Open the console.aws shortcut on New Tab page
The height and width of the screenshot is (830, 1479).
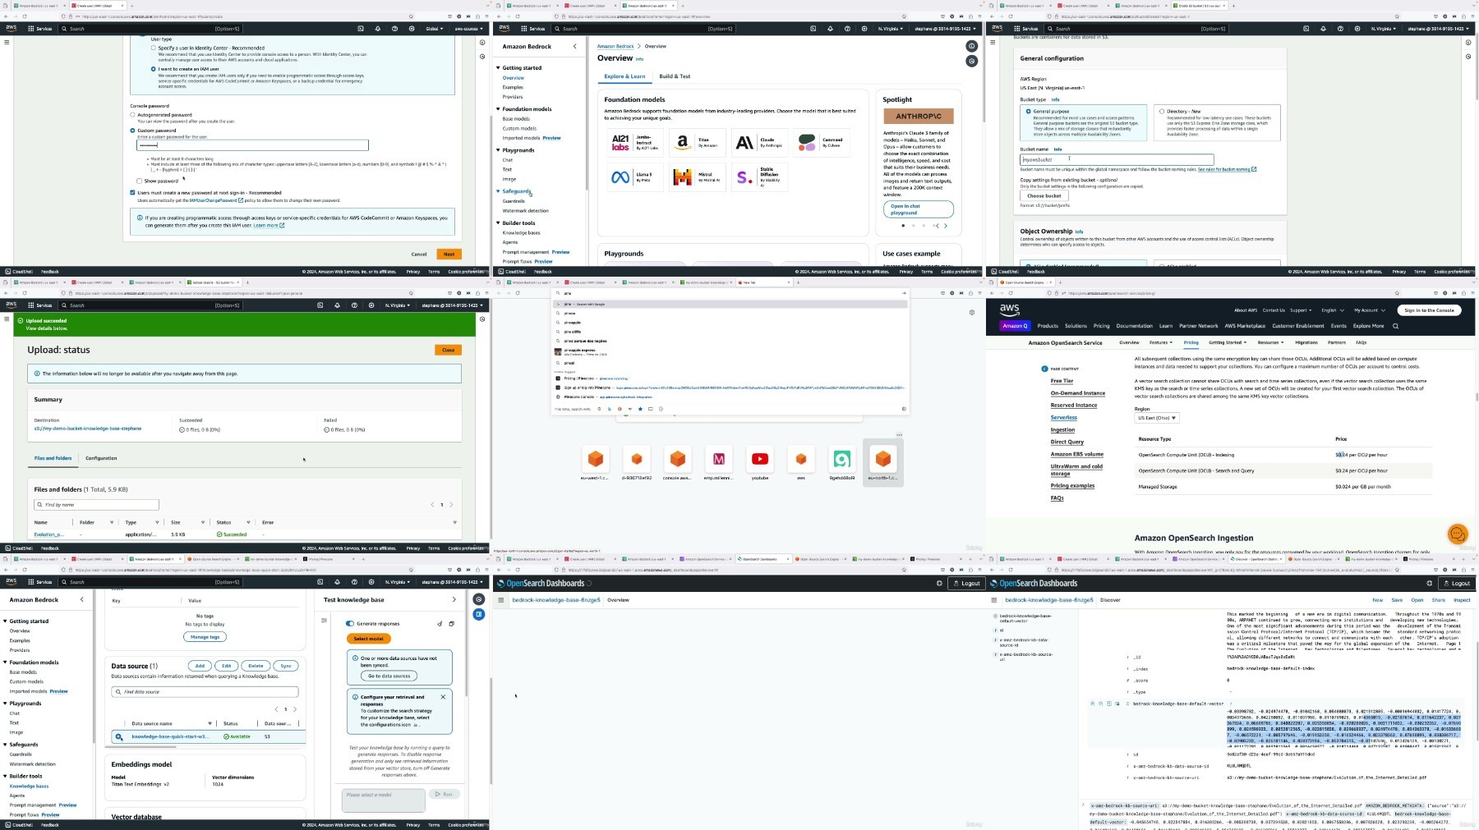click(x=678, y=462)
